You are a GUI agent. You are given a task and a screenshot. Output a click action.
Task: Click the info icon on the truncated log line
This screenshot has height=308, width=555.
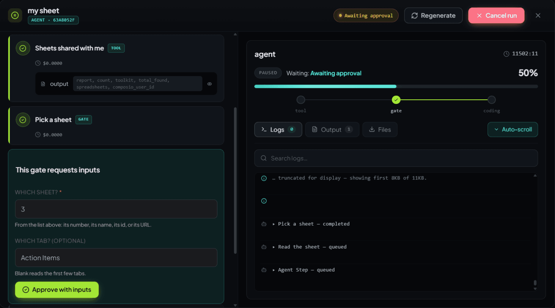(264, 178)
